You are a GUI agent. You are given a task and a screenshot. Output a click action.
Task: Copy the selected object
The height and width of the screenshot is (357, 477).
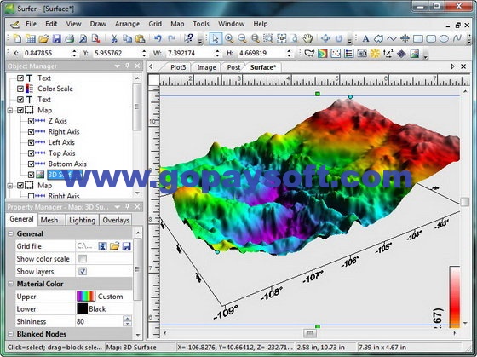coord(127,38)
